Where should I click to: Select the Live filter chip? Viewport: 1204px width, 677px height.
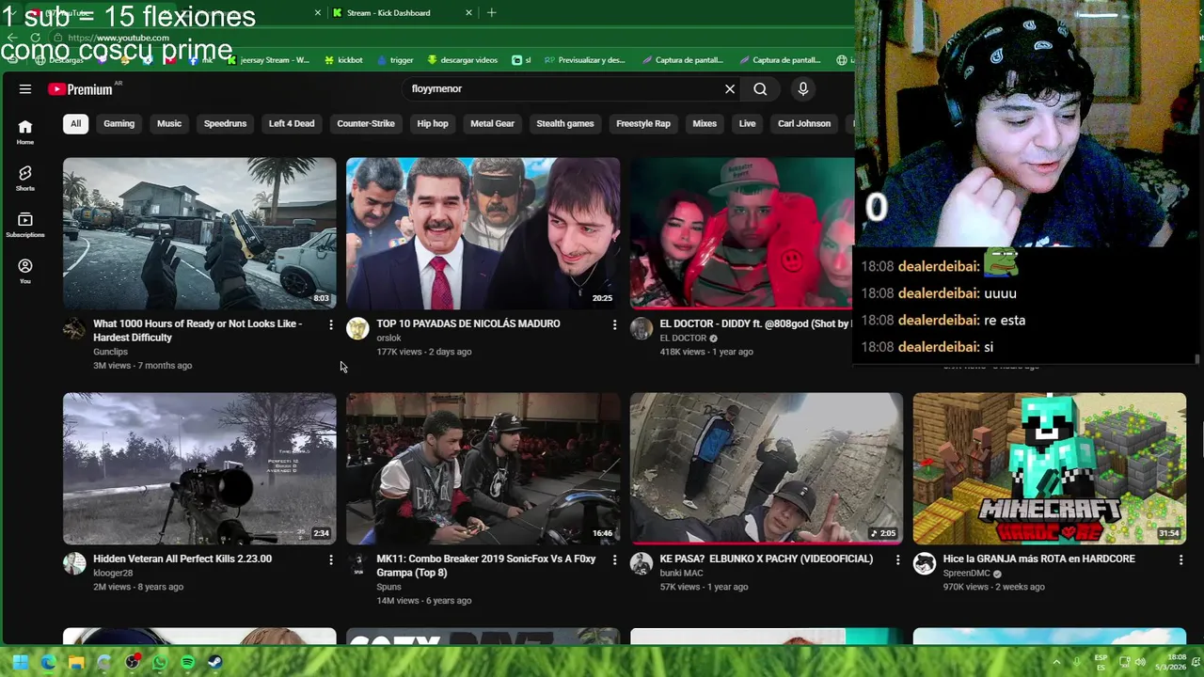tap(747, 123)
